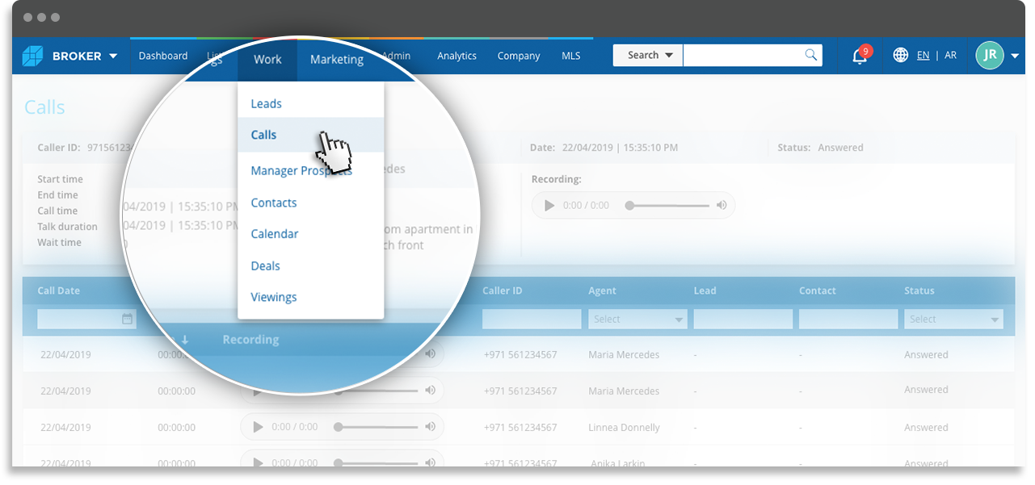Sort by Agent column header

pyautogui.click(x=602, y=291)
